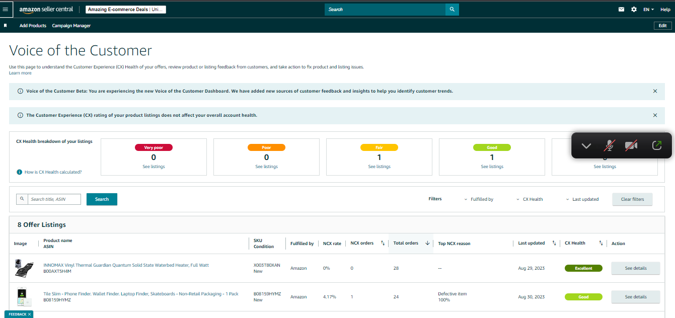Image resolution: width=675 pixels, height=318 pixels.
Task: Turn on the camera in call overlay
Action: click(631, 145)
